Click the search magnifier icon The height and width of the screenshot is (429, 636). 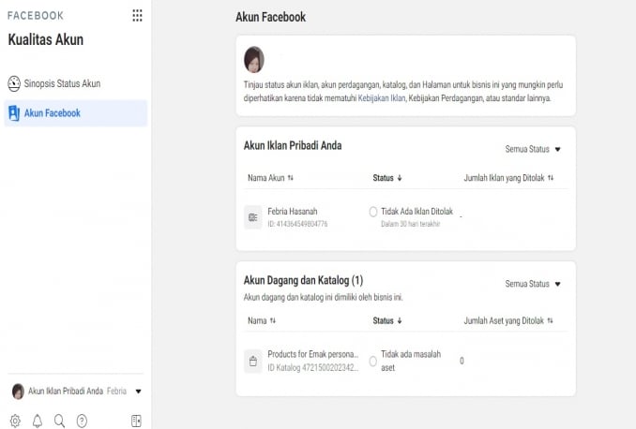point(59,421)
